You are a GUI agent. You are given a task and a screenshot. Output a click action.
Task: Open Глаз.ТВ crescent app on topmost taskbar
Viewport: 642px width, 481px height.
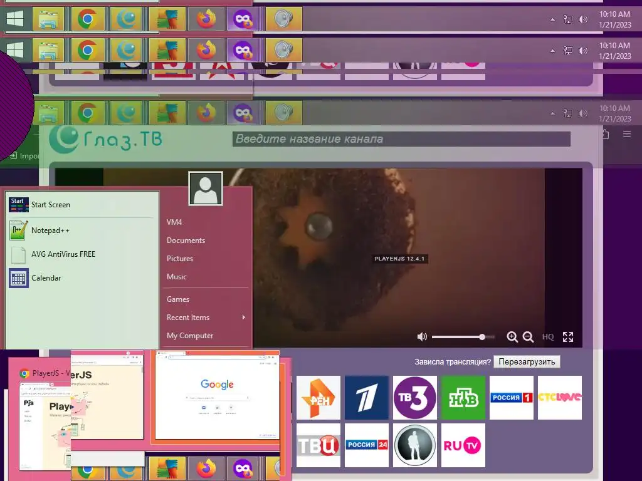(x=126, y=19)
